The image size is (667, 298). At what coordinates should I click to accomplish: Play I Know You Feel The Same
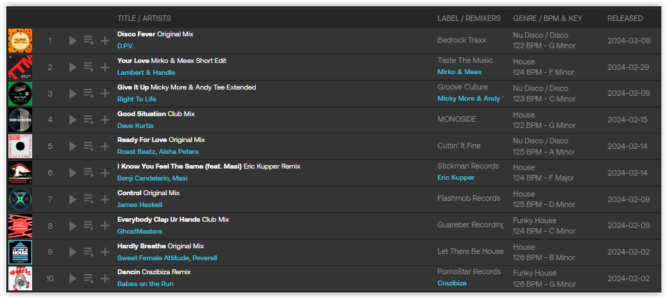(x=73, y=172)
